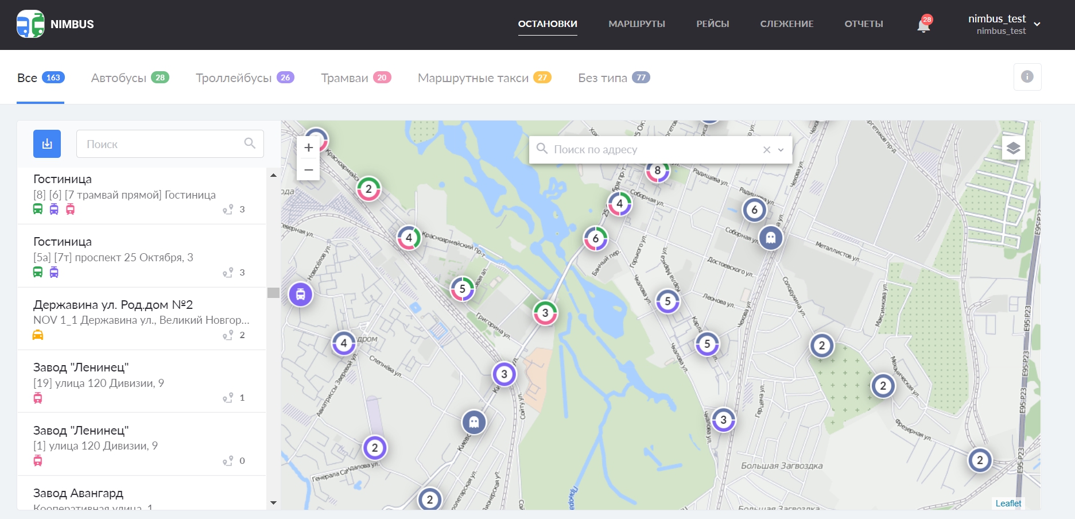Click the info icon button

pyautogui.click(x=1027, y=77)
